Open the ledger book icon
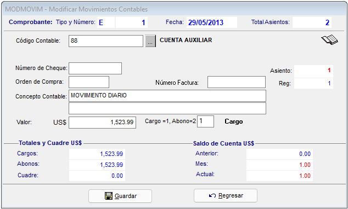Image resolution: width=348 pixels, height=209 pixels. [329, 40]
